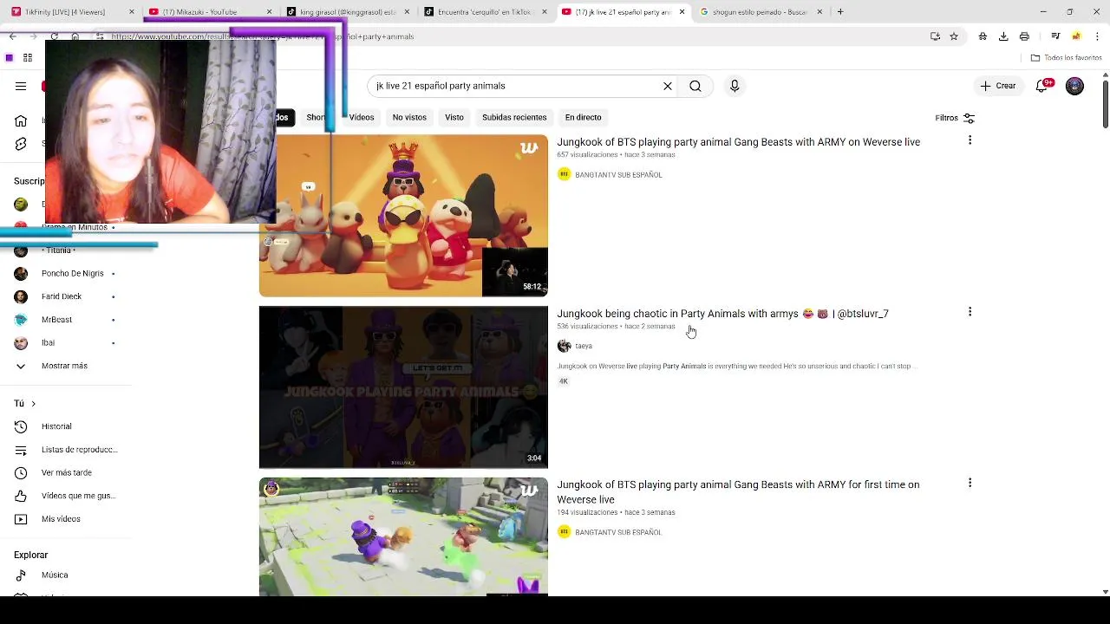Viewport: 1110px width, 624px height.
Task: Open the Ibai subscription
Action: click(65, 343)
